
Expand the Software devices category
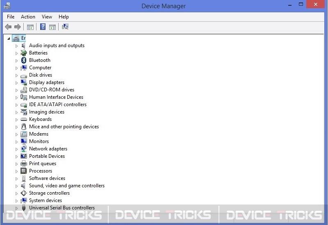[x=16, y=179]
